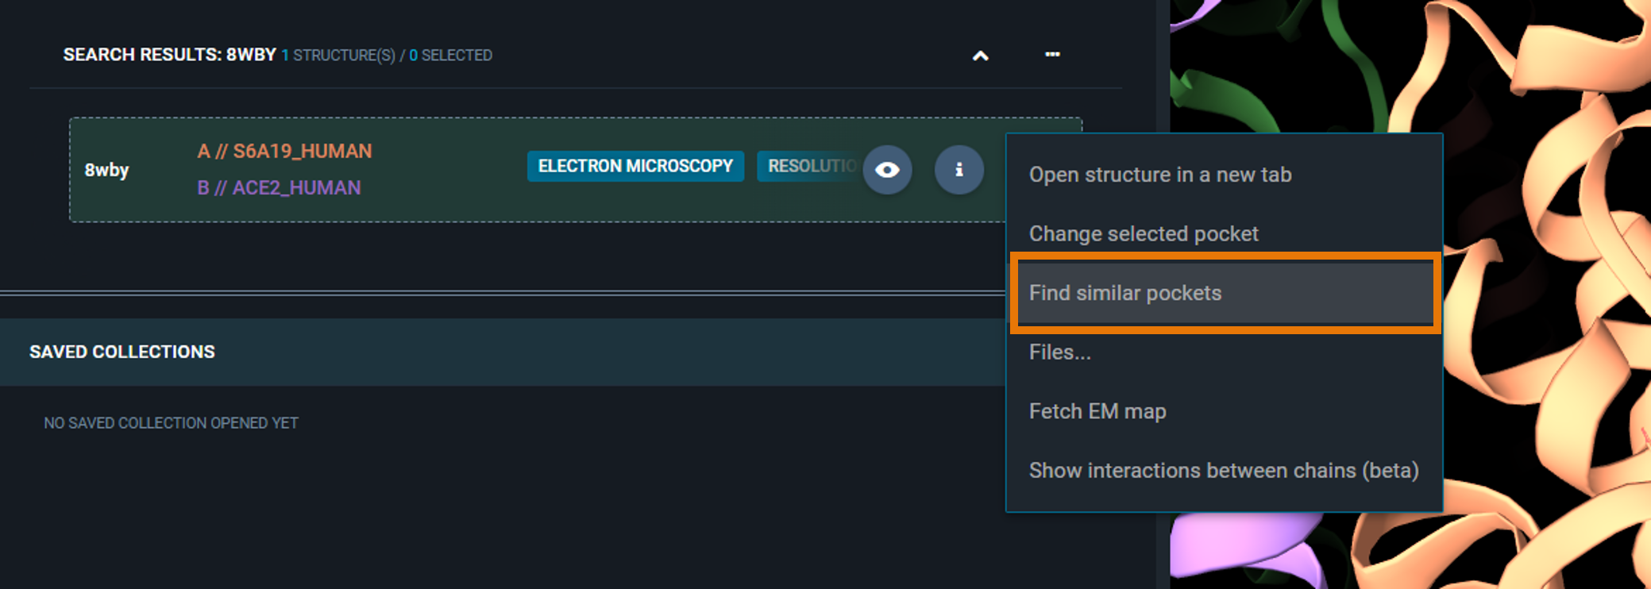The height and width of the screenshot is (589, 1651).
Task: Click the ellipsis next to search results
Action: (1052, 54)
